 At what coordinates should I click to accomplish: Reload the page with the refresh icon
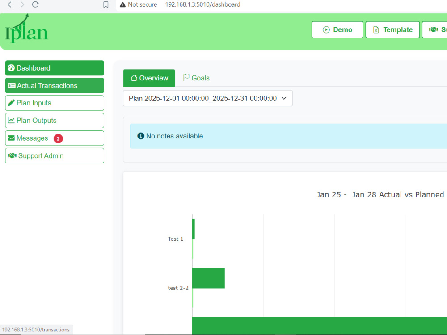35,4
